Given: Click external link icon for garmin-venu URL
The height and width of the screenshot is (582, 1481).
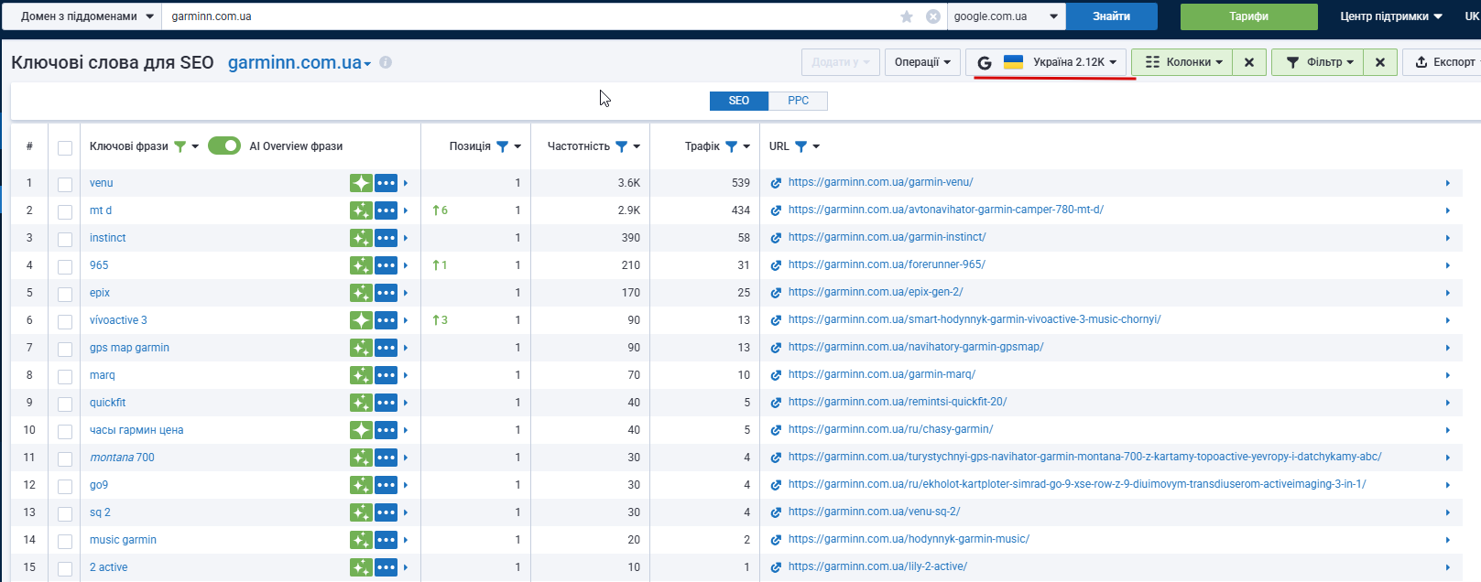Looking at the screenshot, I should pyautogui.click(x=776, y=183).
